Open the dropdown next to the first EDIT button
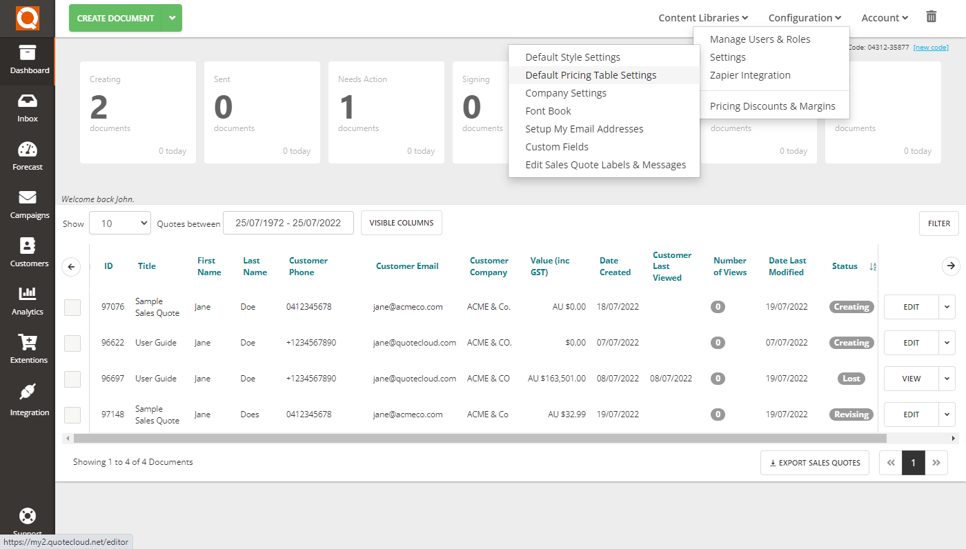The height and width of the screenshot is (549, 966). click(x=946, y=307)
